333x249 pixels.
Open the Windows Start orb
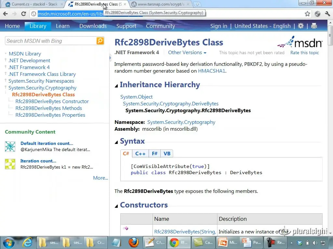9,243
